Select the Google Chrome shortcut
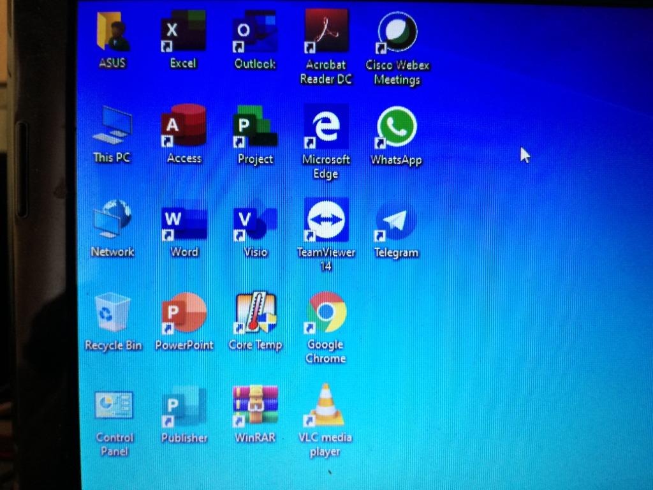This screenshot has width=653, height=490. point(326,312)
